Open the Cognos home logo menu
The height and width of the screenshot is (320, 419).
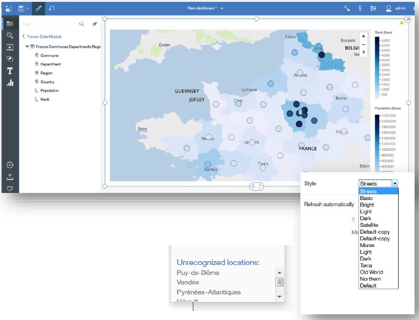[x=9, y=9]
